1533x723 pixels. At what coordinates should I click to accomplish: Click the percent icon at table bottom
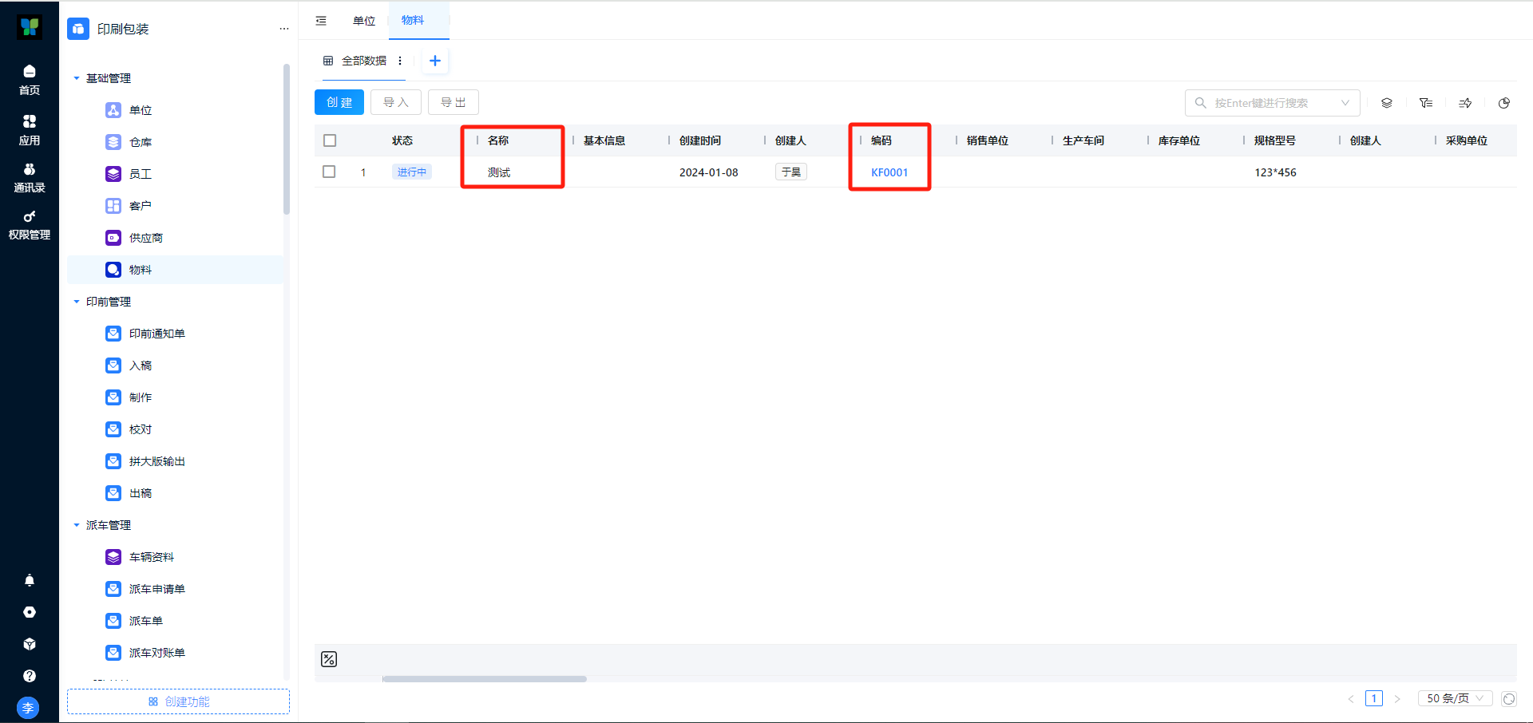coord(329,659)
